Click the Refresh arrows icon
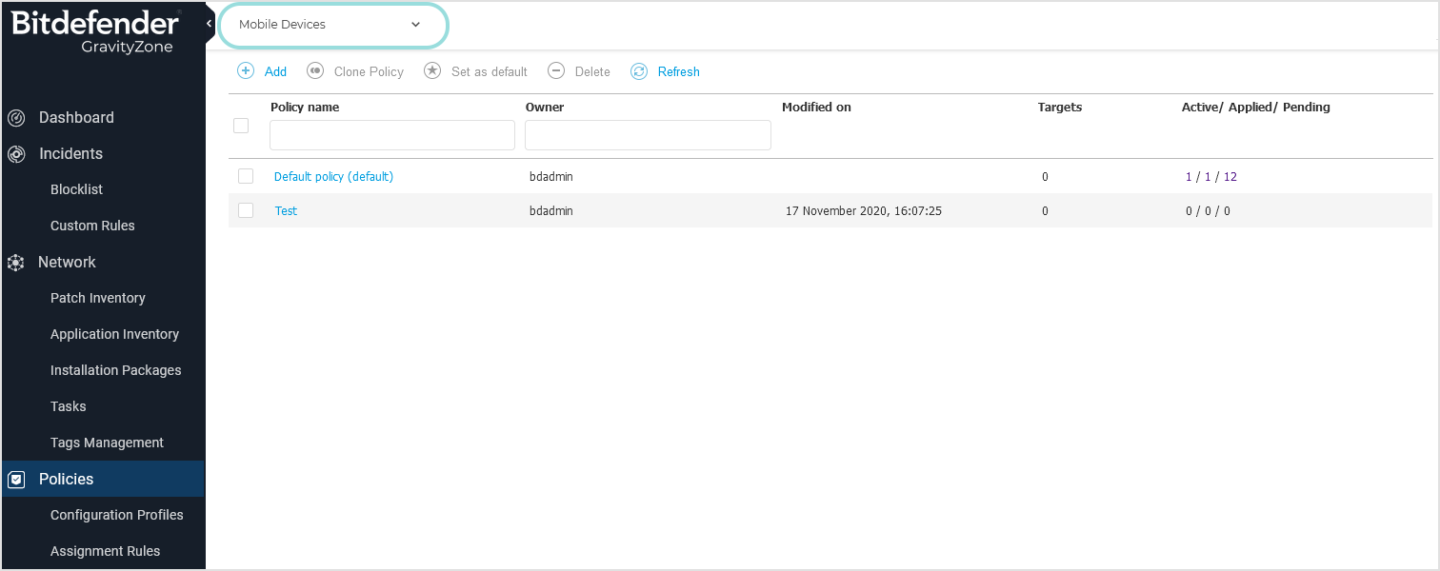 coord(639,71)
